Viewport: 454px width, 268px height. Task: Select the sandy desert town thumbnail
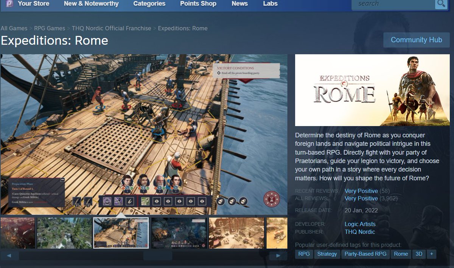click(x=236, y=233)
